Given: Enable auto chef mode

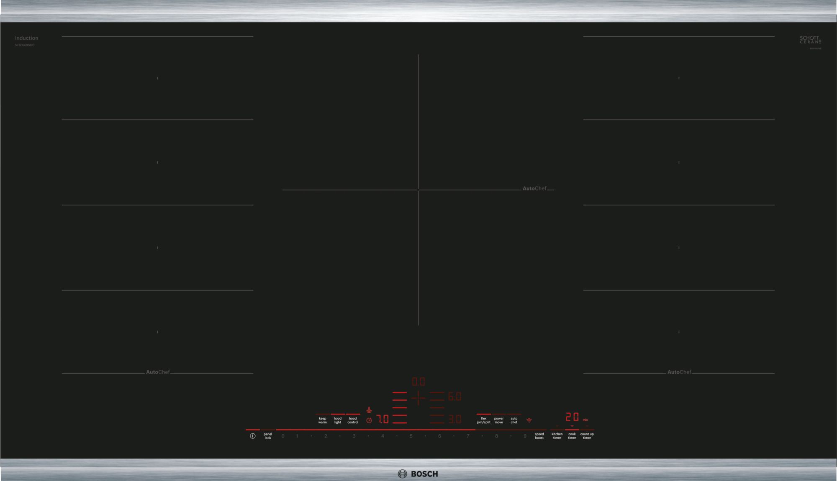Looking at the screenshot, I should [x=514, y=420].
